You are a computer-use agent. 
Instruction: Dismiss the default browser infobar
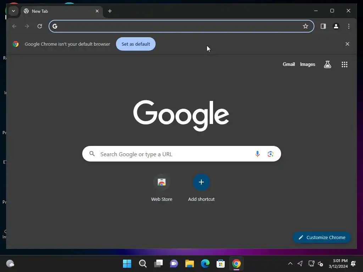(x=347, y=44)
